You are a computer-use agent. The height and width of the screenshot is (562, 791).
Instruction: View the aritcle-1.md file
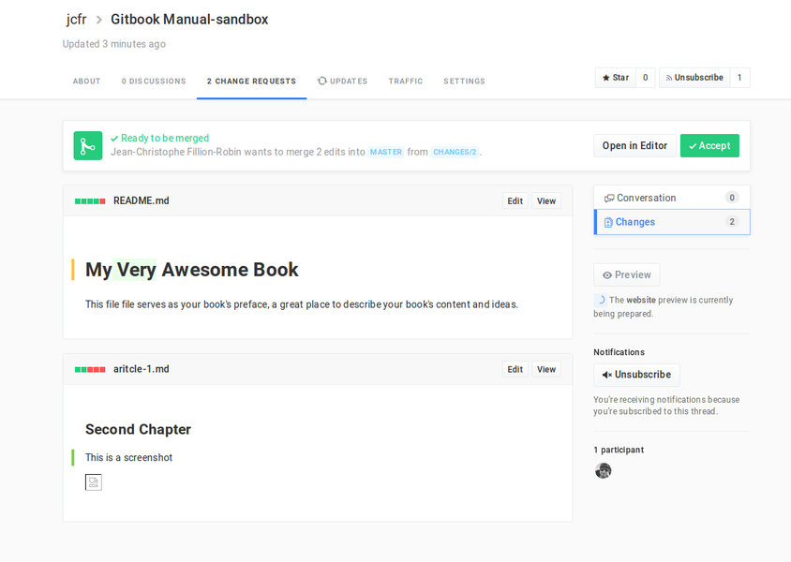point(546,370)
